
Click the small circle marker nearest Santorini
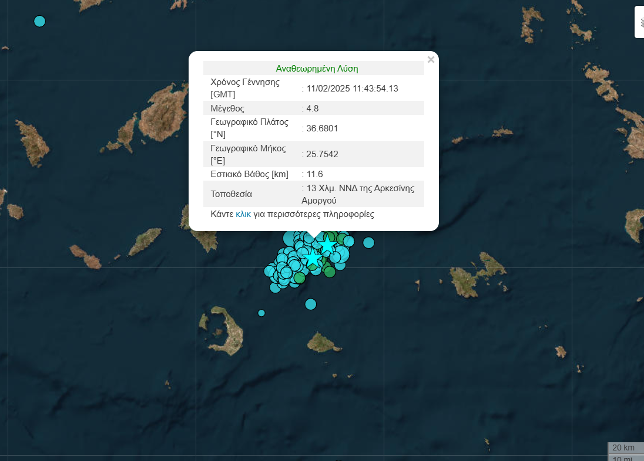click(x=261, y=313)
